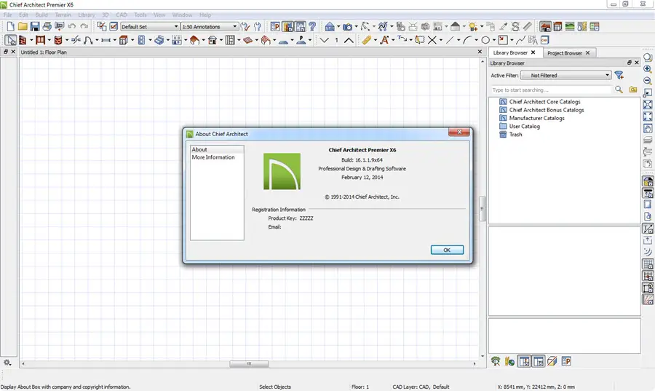The width and height of the screenshot is (655, 391).
Task: Open the CAD menu
Action: point(121,15)
